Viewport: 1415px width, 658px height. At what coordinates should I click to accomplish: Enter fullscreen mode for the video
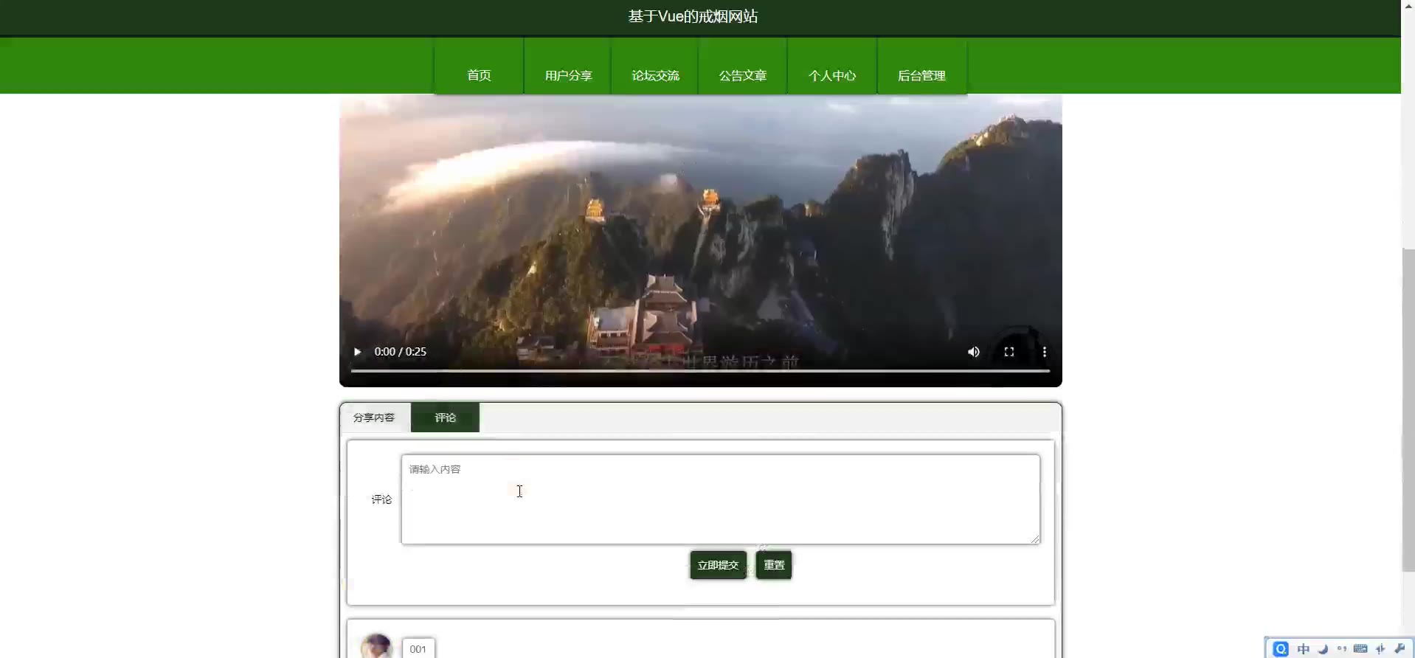click(1009, 352)
